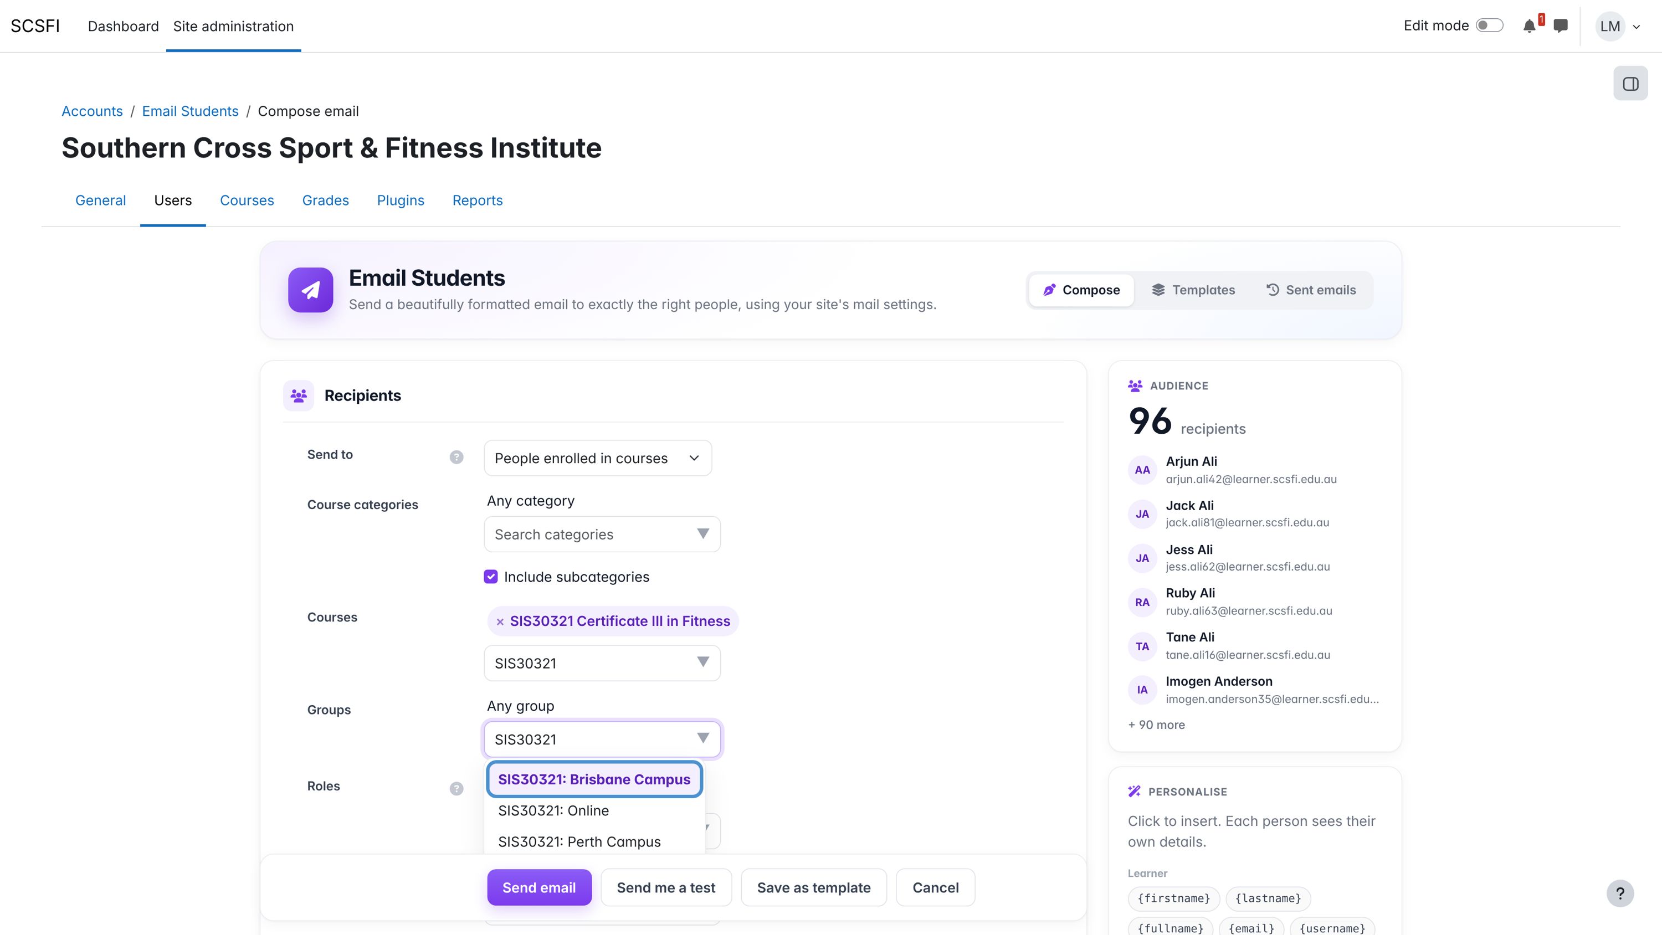Show help for Roles field
Screen dimensions: 1662x935
(x=456, y=789)
